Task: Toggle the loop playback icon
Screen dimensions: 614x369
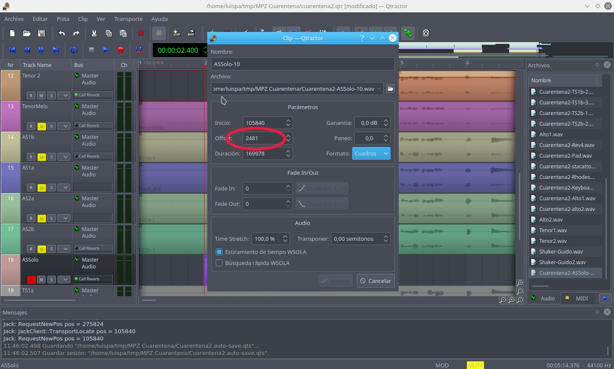Action: point(74,50)
